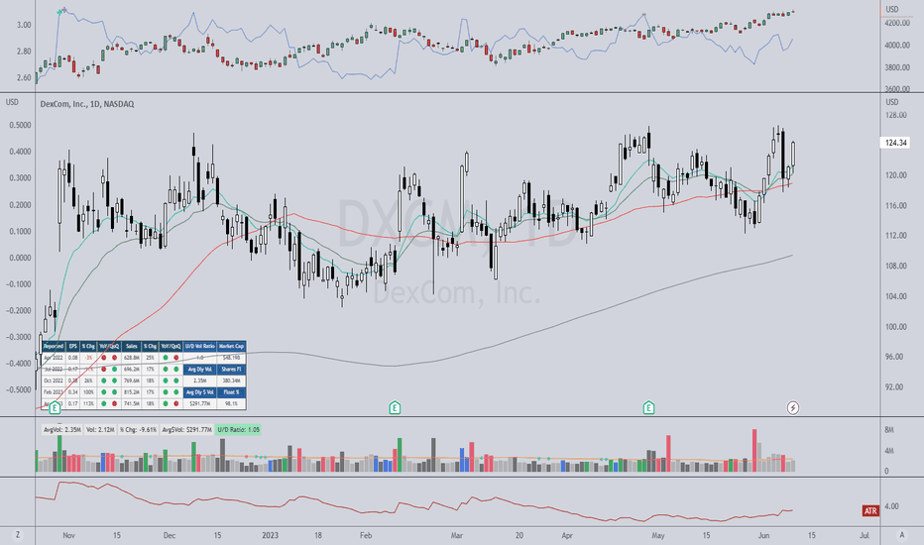Click the 3.00 label on upper left scale
This screenshot has width=924, height=545.
24,25
